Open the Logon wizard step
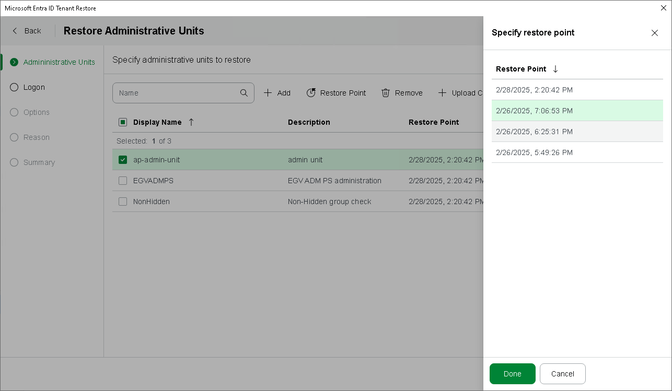Image resolution: width=672 pixels, height=391 pixels. 34,87
